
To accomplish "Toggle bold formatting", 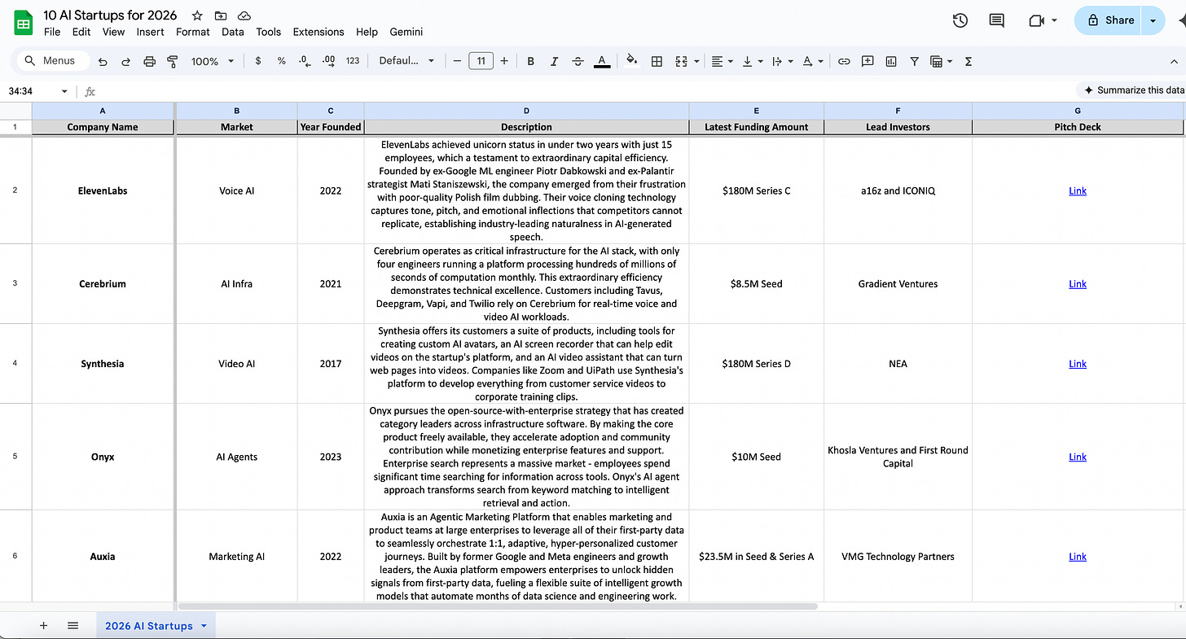I will click(x=530, y=61).
